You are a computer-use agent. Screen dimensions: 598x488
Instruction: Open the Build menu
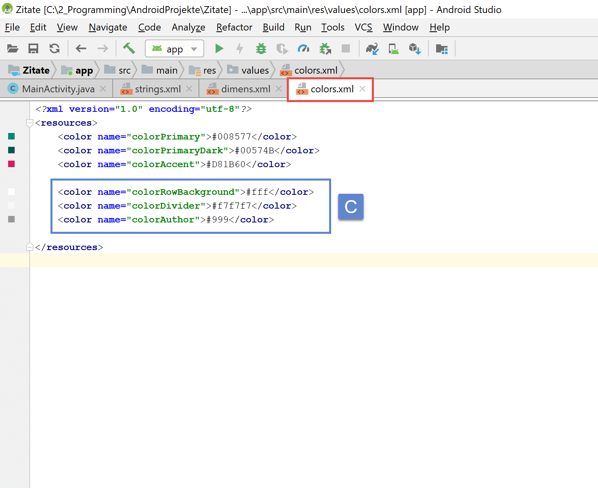(x=273, y=27)
